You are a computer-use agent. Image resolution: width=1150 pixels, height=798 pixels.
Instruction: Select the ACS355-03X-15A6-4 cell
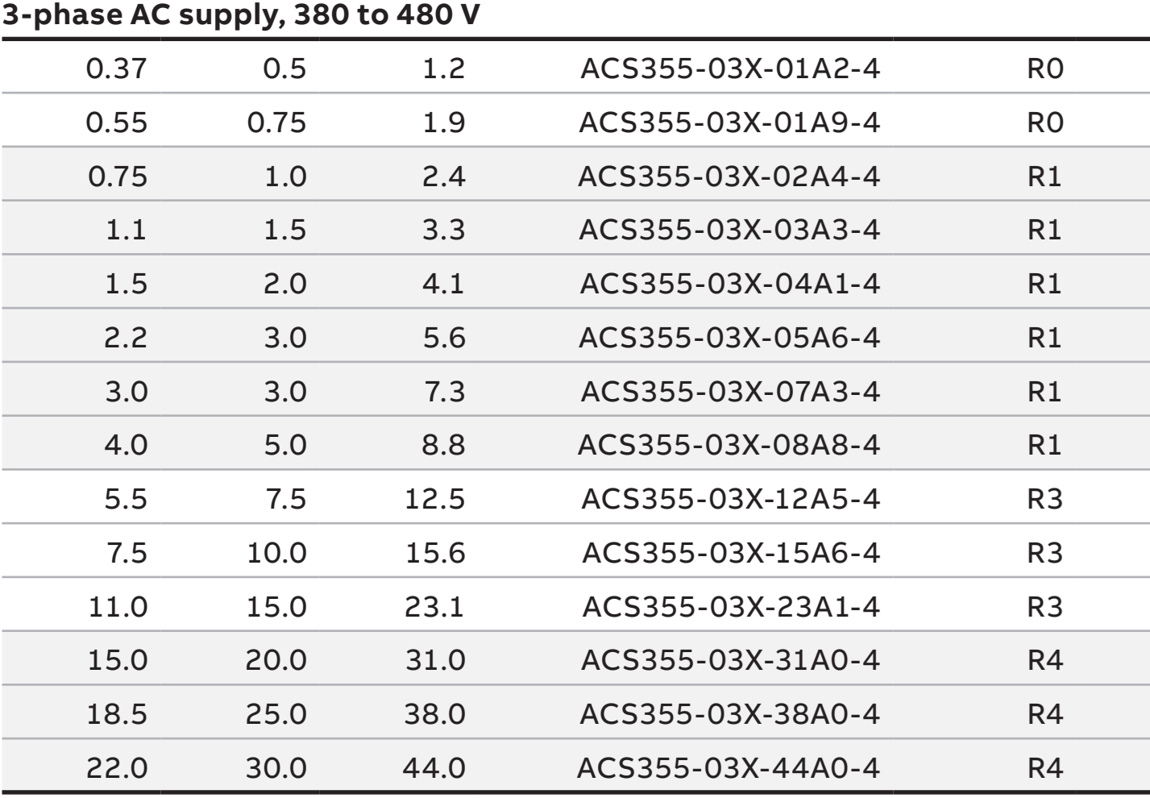pos(729,553)
